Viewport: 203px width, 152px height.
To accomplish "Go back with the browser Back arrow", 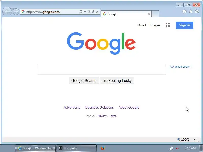I will coord(7,12).
